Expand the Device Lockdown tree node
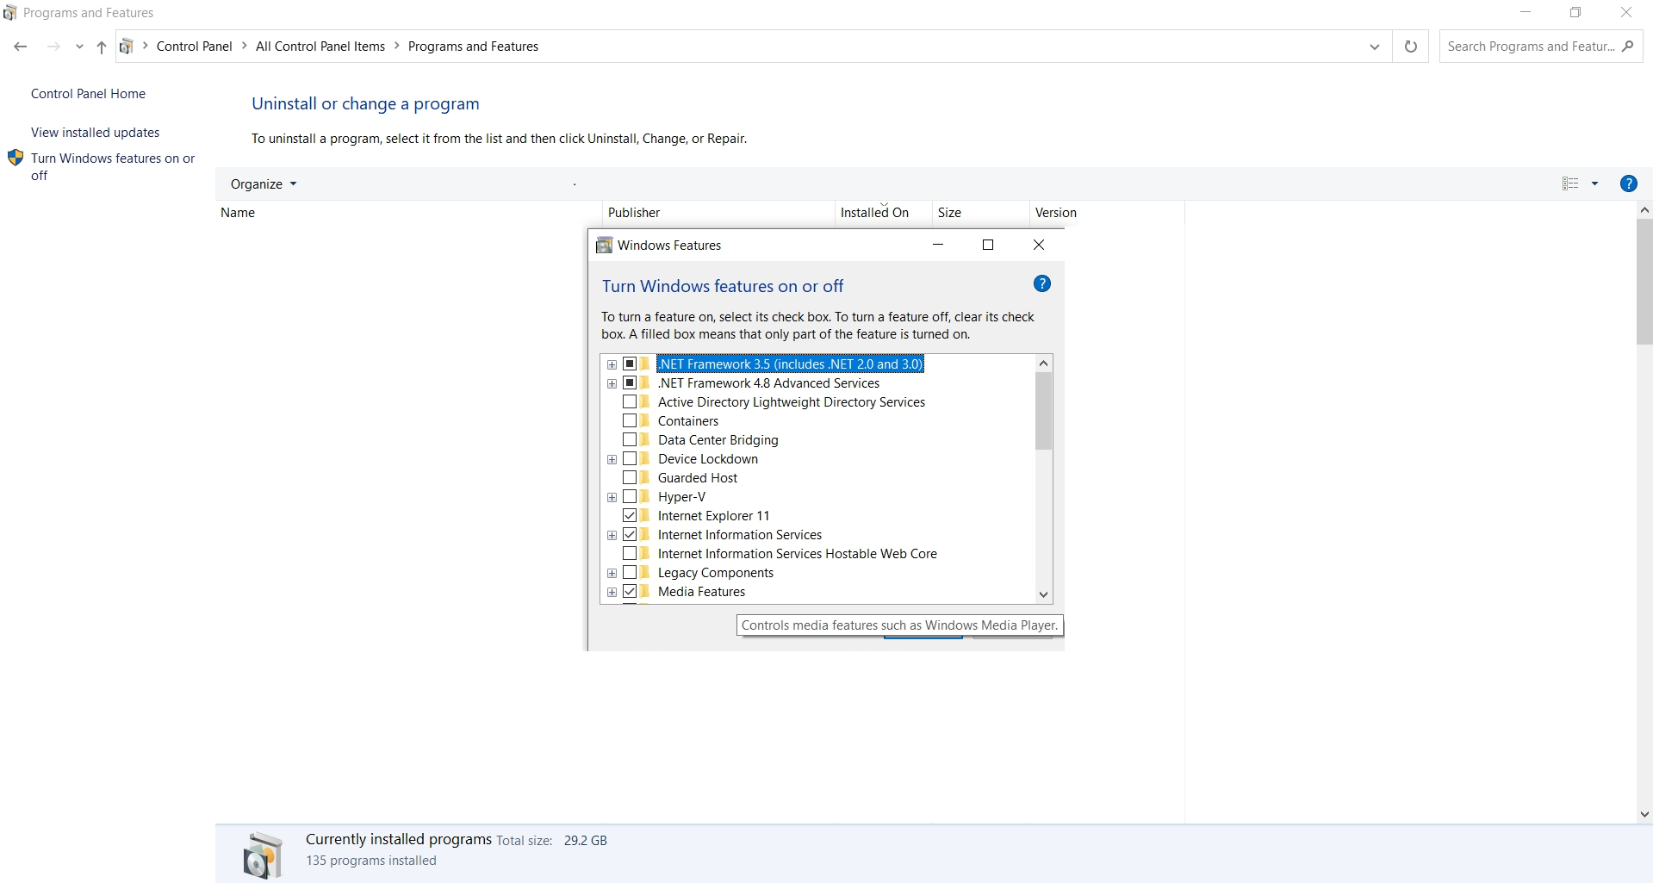The image size is (1653, 883). pos(612,459)
